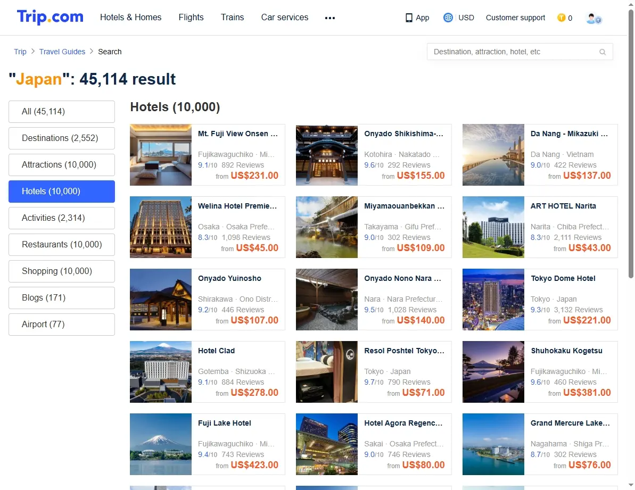The image size is (635, 490).
Task: Open the user profile avatar icon
Action: click(593, 18)
